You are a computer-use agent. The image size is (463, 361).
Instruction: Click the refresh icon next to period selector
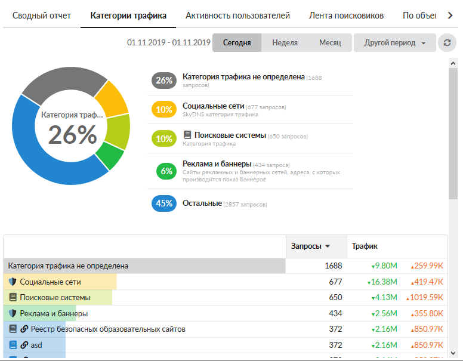point(447,43)
